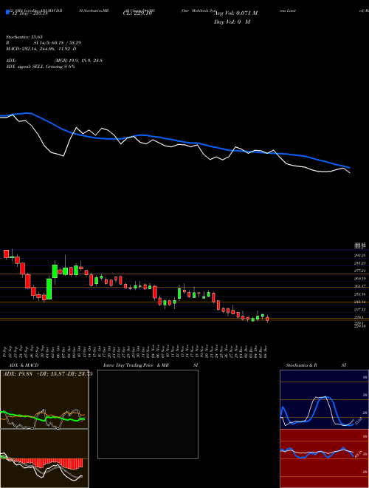369x488 pixels.
Task: Click the "Avg Vol: 0.071 M" label
Action: pos(236,13)
